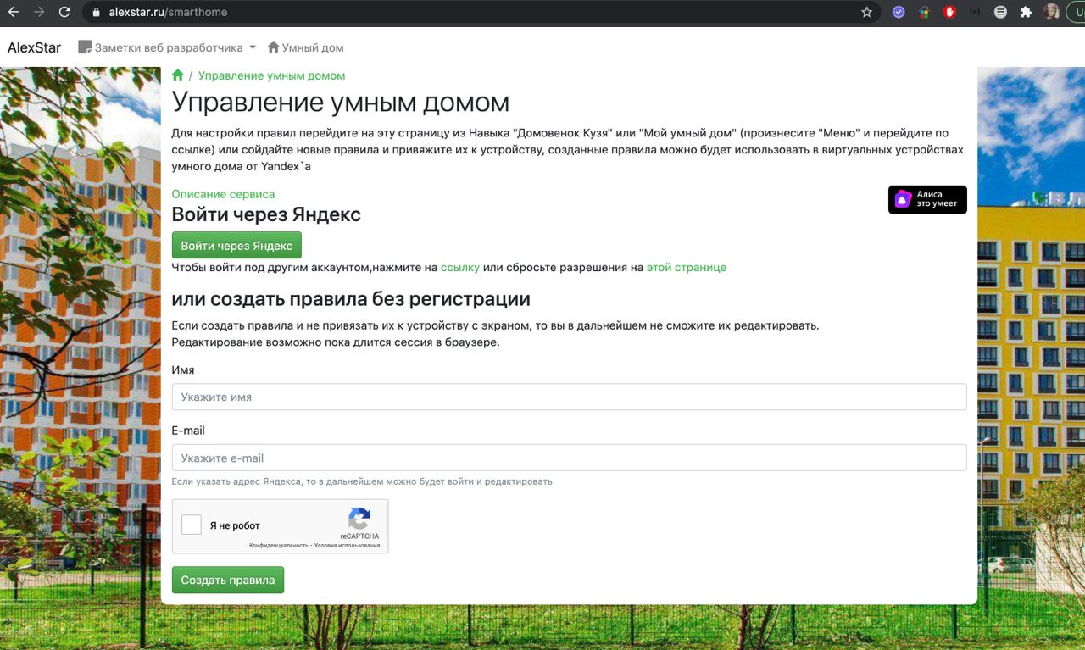Click the Управление умным домом breadcrumb link
This screenshot has width=1085, height=650.
(x=271, y=75)
